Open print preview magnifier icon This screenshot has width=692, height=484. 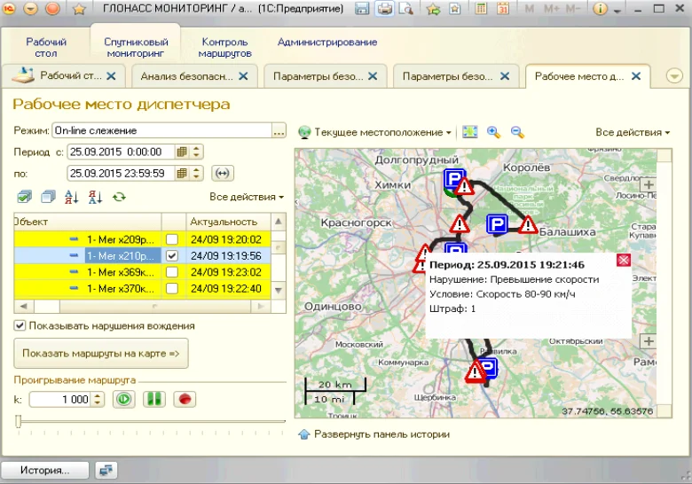point(405,8)
